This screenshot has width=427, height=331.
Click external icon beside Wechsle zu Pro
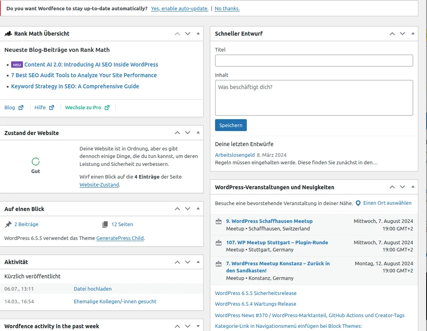107,108
